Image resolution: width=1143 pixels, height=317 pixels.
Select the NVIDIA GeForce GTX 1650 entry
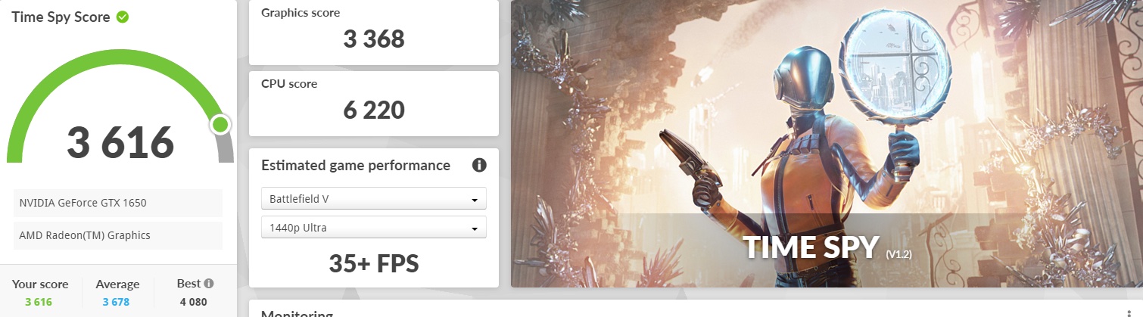pos(118,203)
